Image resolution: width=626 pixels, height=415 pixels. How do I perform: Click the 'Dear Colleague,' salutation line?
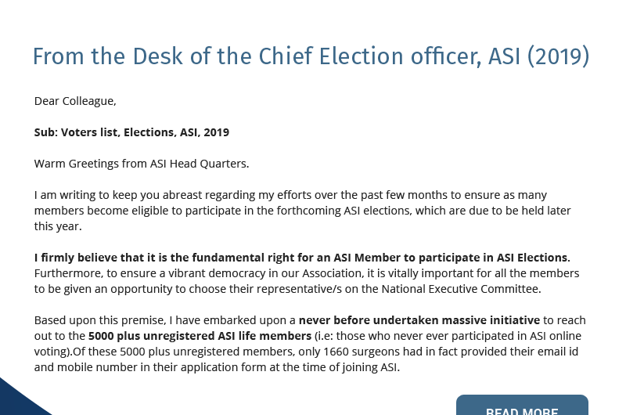75,101
